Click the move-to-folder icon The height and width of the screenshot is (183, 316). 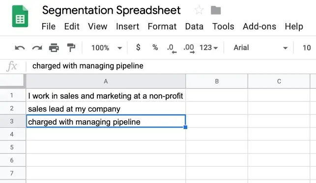[x=216, y=10]
